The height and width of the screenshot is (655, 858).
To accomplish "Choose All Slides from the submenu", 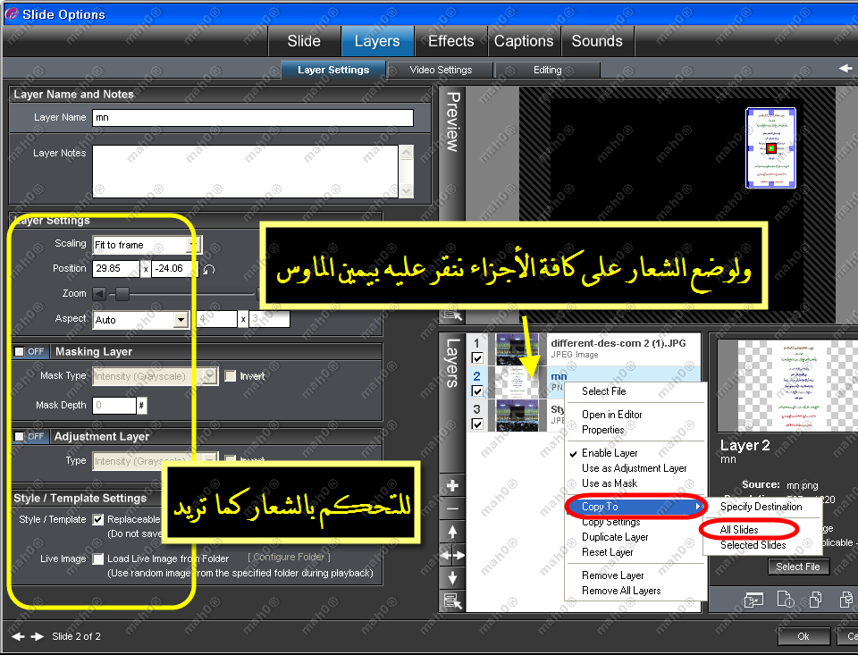I will (x=739, y=530).
